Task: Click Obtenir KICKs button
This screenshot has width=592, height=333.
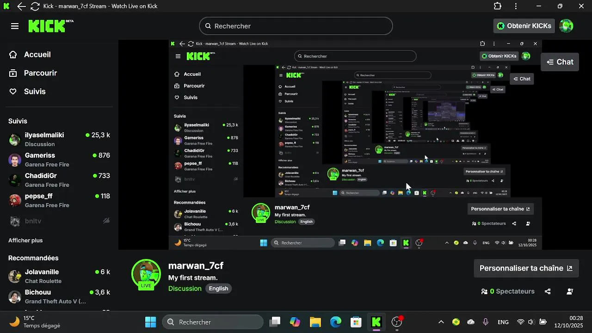Action: tap(524, 26)
